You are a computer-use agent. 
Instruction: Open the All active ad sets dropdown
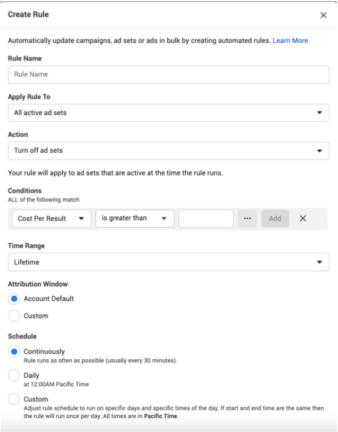pos(169,113)
